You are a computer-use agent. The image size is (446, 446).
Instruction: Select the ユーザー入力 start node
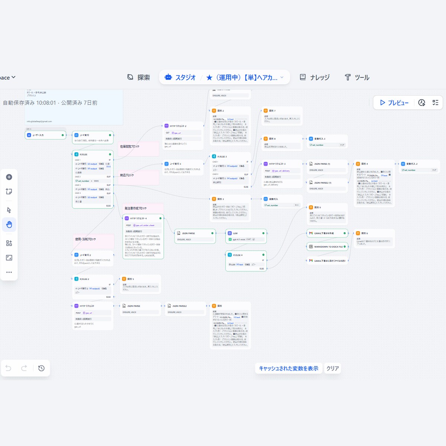[45, 135]
